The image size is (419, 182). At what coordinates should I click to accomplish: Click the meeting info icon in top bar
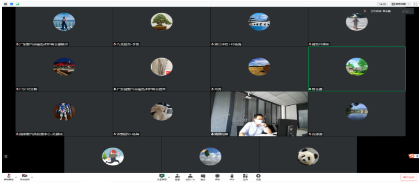click(6, 4)
